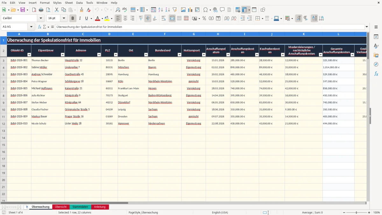
Task: Expand the Name Box dropdown
Action: (32, 27)
